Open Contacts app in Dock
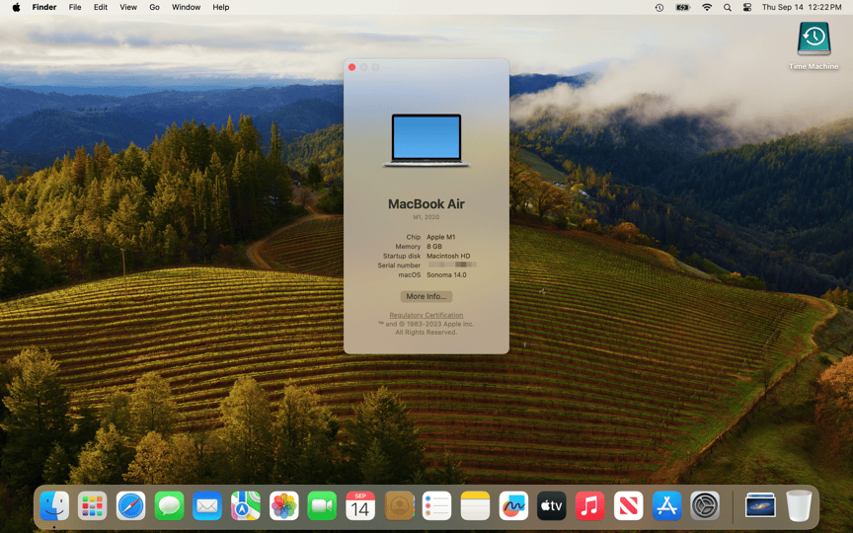 click(x=399, y=505)
